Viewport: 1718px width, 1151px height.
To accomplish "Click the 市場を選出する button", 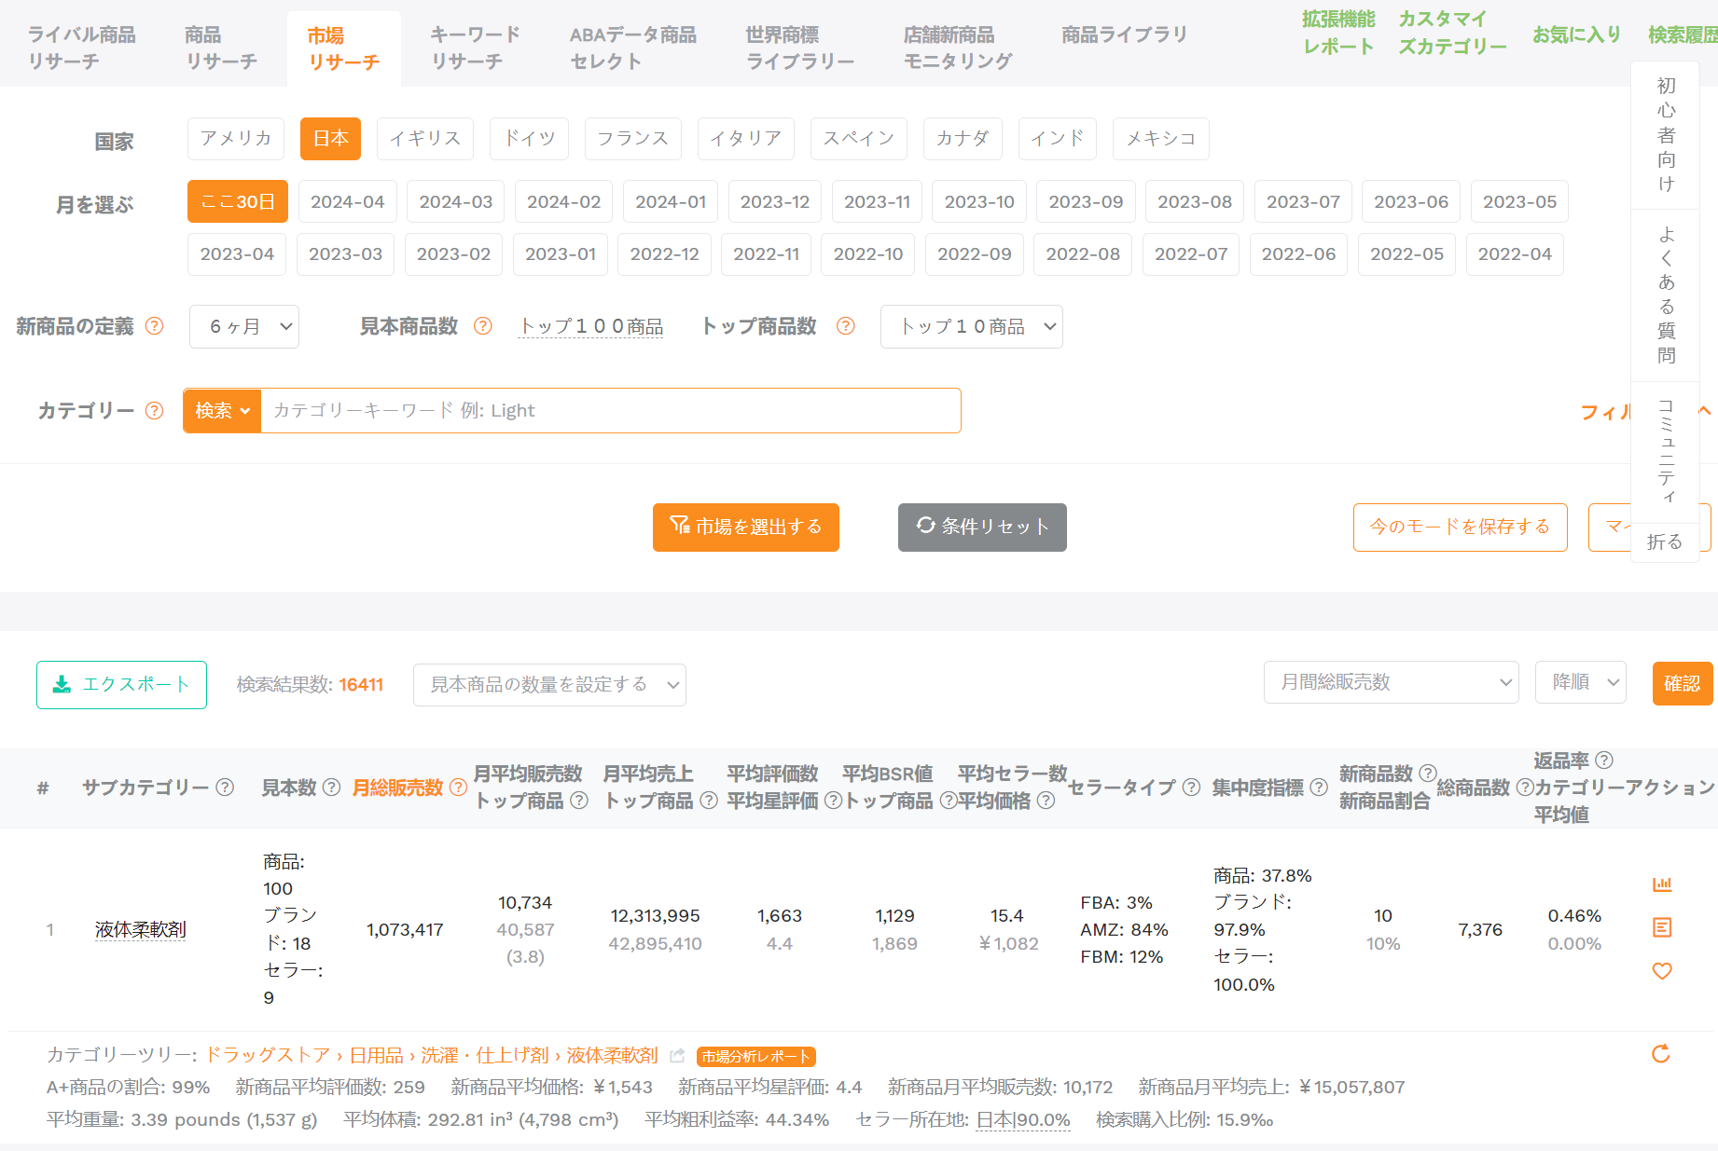I will click(x=745, y=528).
